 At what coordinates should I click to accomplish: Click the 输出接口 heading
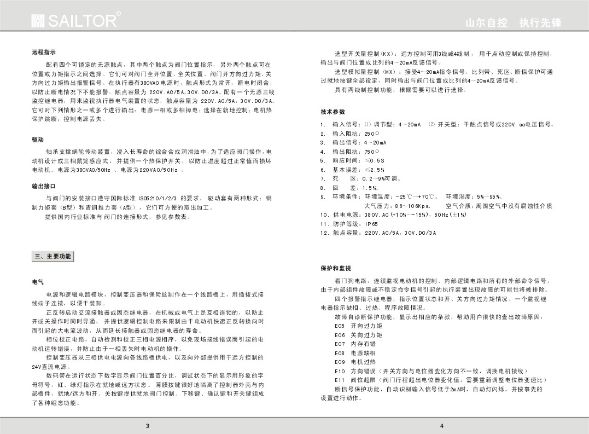[44, 187]
